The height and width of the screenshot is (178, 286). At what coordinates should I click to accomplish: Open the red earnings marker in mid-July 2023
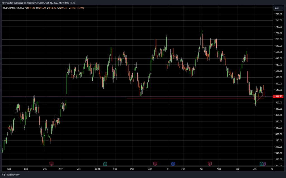click(x=209, y=163)
